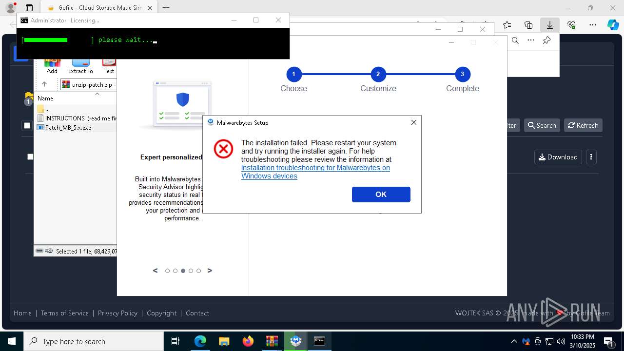Select the fourth carousel dot
The image size is (624, 351).
(191, 271)
